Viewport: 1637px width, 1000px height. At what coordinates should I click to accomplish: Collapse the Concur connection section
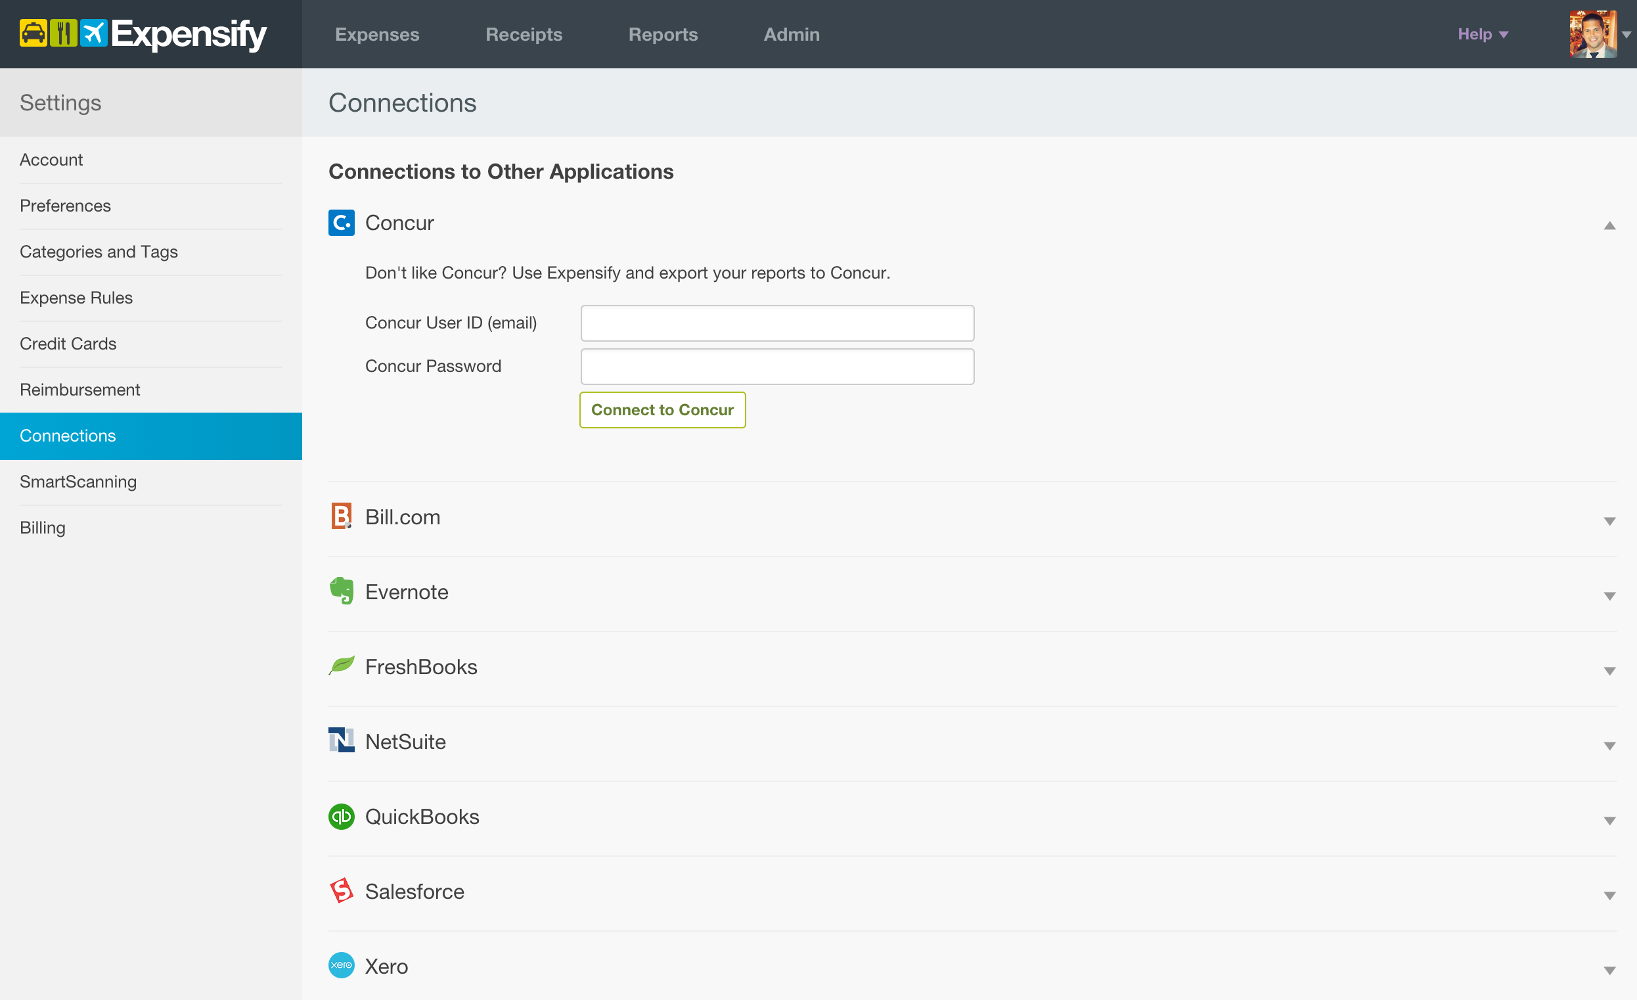[x=1610, y=225]
